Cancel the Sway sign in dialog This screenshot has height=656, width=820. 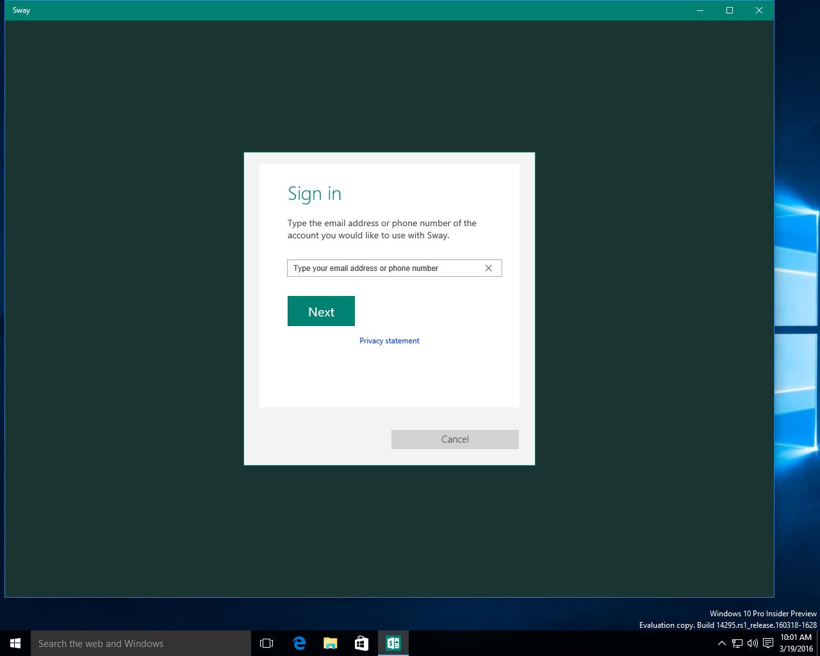(455, 439)
